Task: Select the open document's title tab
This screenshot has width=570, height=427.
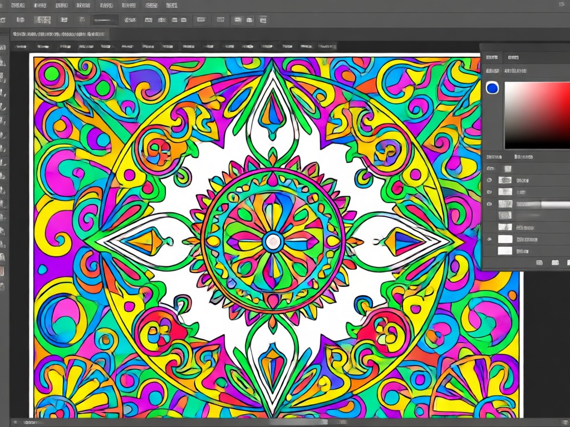Action: tap(59, 34)
